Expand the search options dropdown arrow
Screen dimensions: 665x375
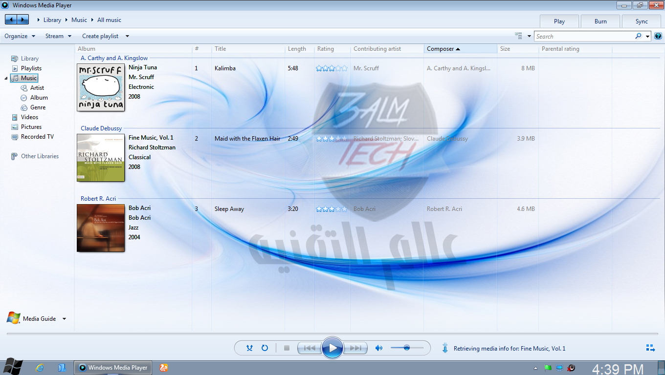[648, 36]
